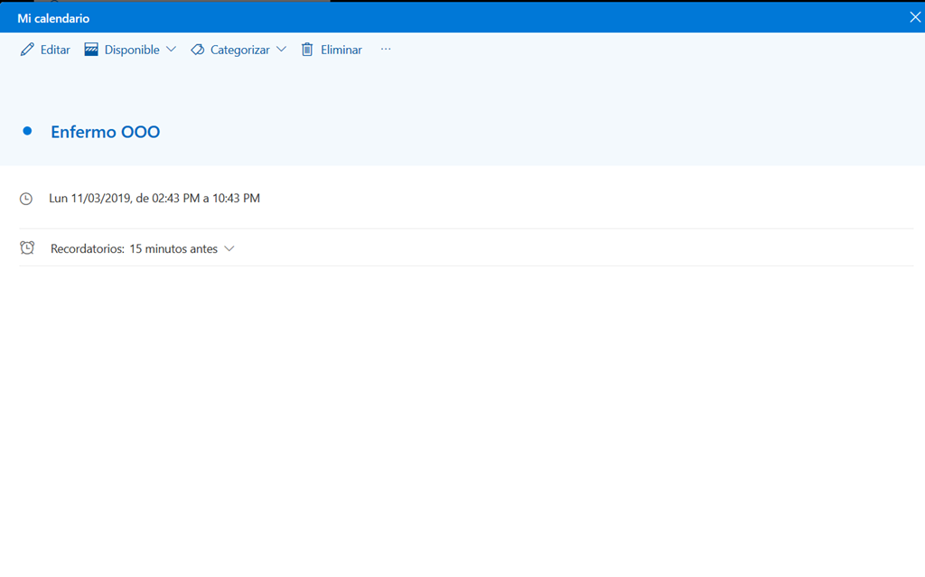Viewport: 925px width, 577px height.
Task: Click the Categorizar tag icon
Action: click(x=197, y=50)
